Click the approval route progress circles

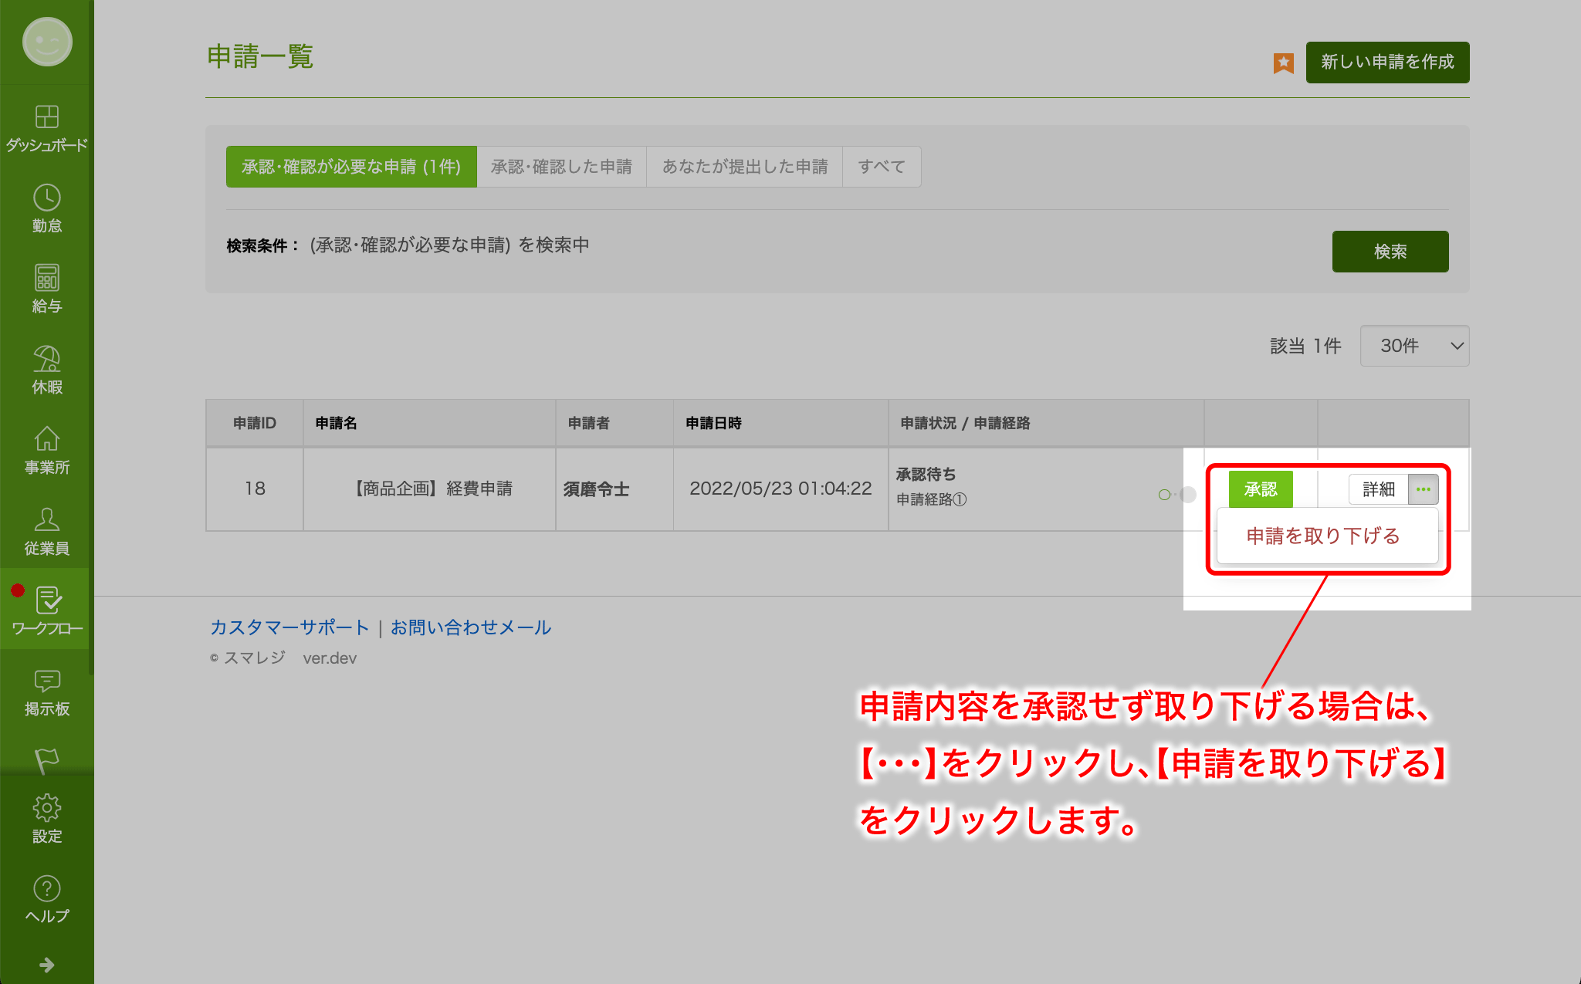tap(1177, 495)
